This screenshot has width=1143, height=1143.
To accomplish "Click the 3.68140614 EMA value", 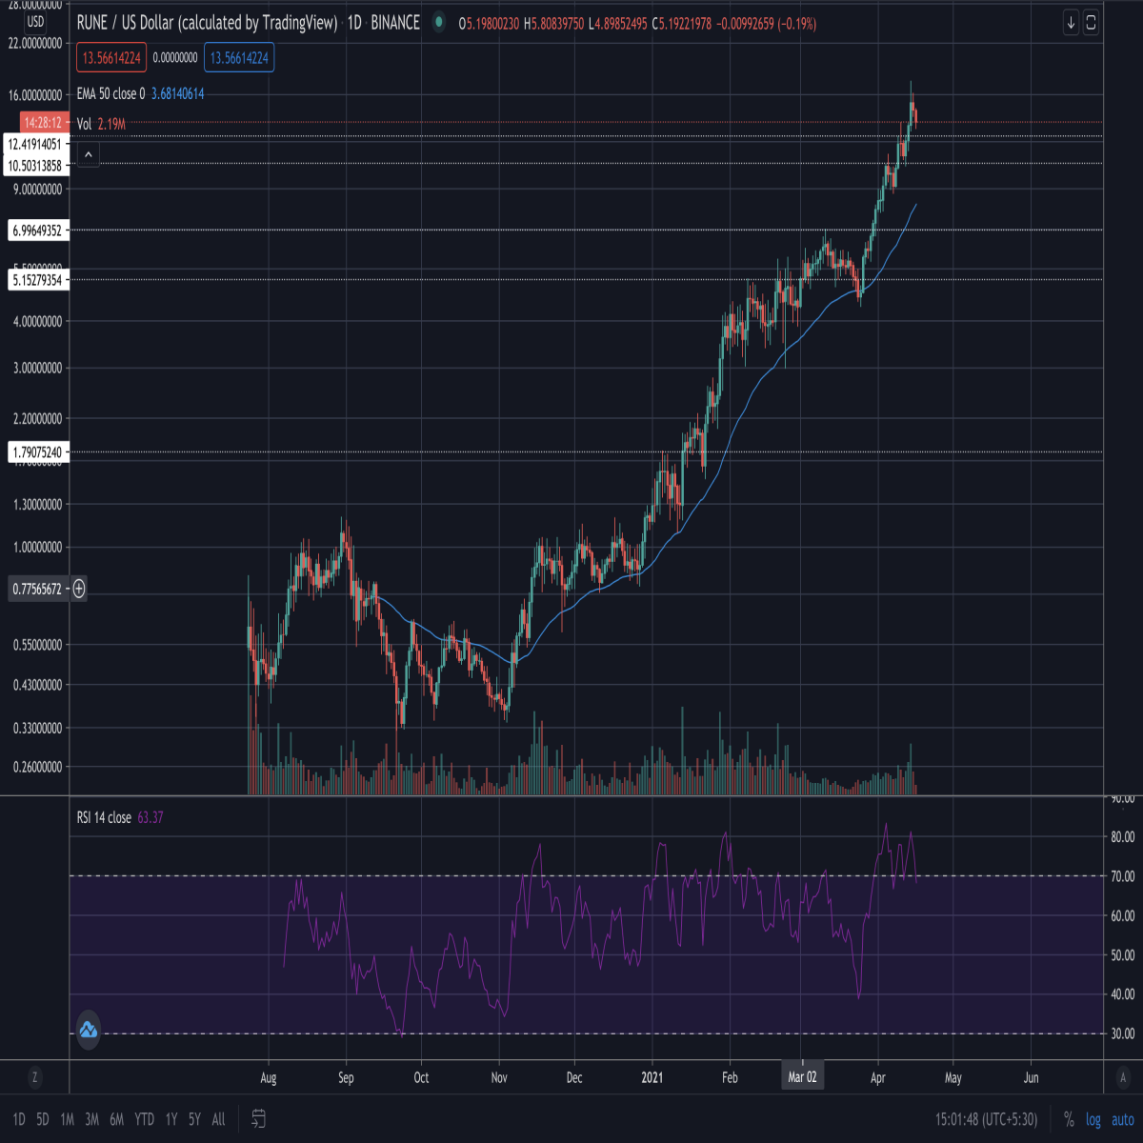I will coord(177,93).
